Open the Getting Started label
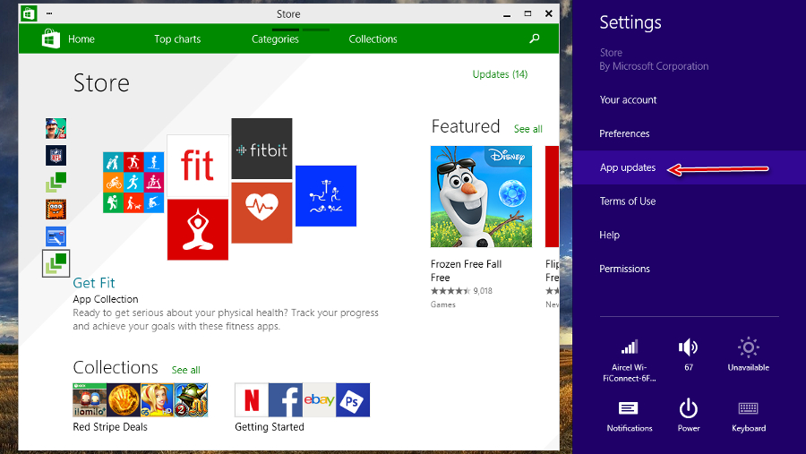Viewport: 806px width, 454px height. [270, 427]
